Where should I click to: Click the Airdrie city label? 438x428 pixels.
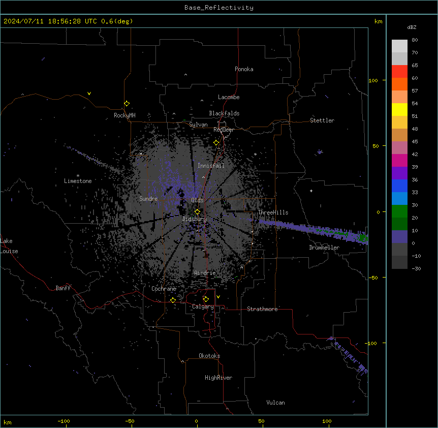coord(205,273)
